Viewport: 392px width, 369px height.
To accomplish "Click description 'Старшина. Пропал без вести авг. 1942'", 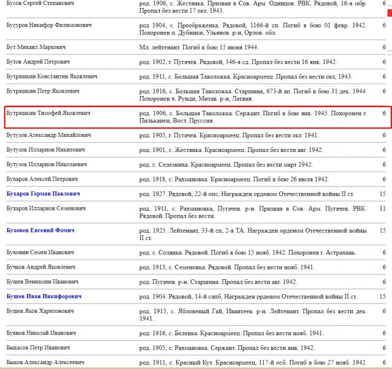I will [218, 282].
